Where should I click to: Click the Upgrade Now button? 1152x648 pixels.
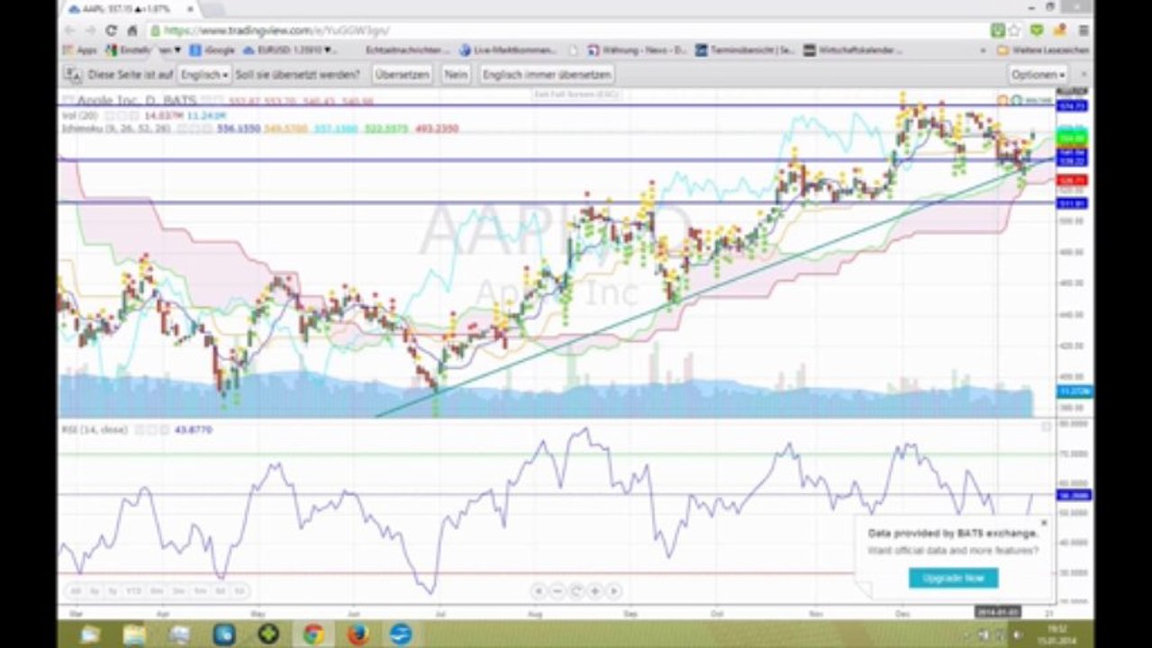[953, 578]
